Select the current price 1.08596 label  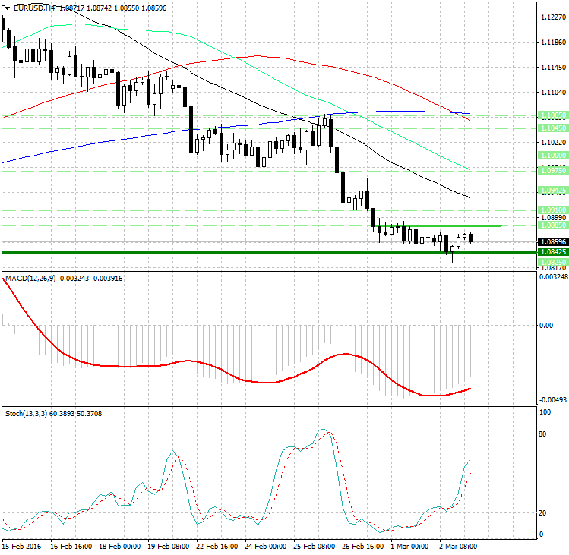[x=551, y=241]
